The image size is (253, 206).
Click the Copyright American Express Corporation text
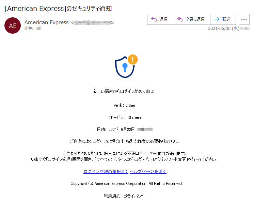click(x=127, y=184)
